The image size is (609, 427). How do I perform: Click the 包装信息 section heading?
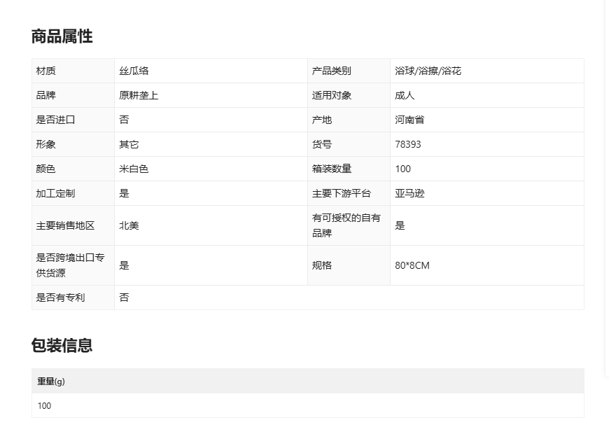(62, 346)
